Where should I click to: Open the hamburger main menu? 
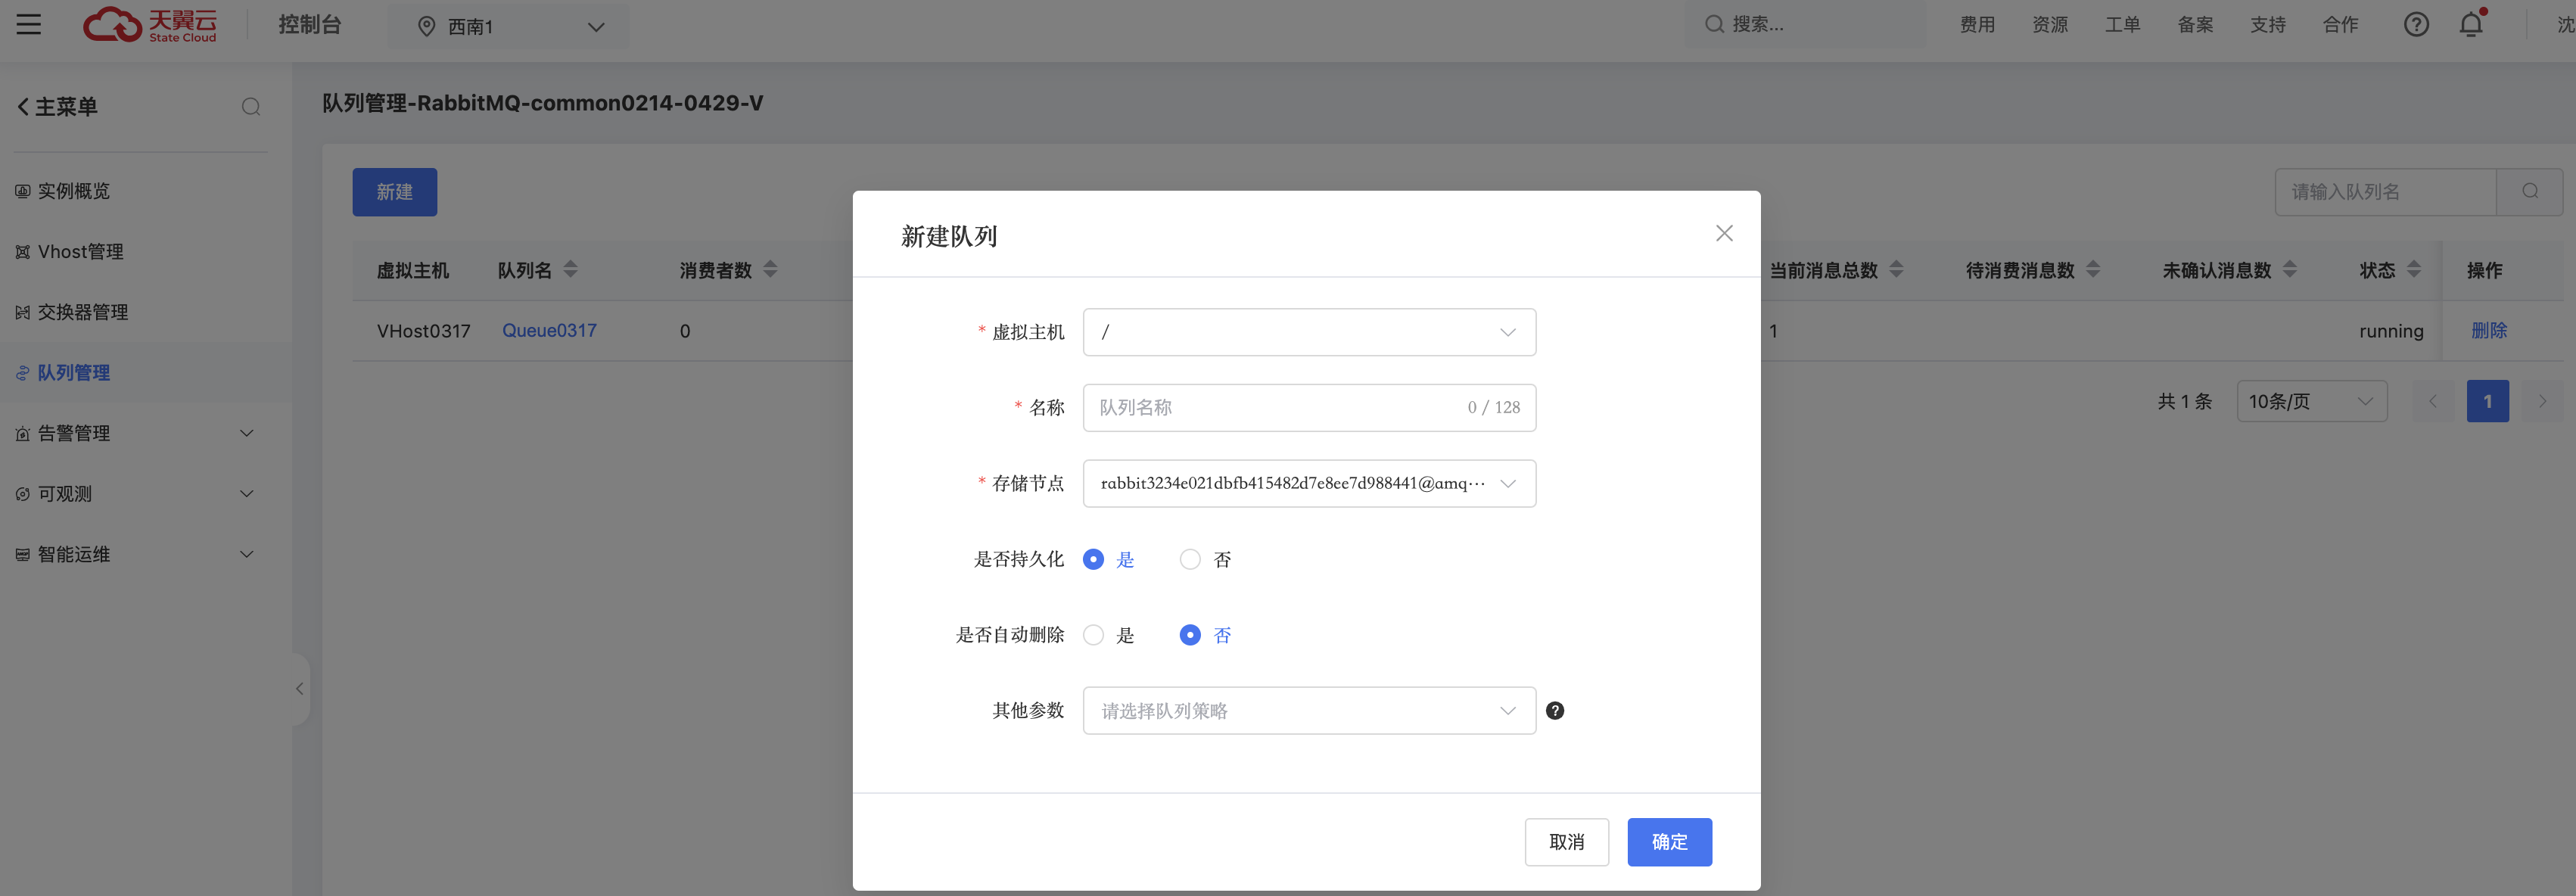click(28, 25)
